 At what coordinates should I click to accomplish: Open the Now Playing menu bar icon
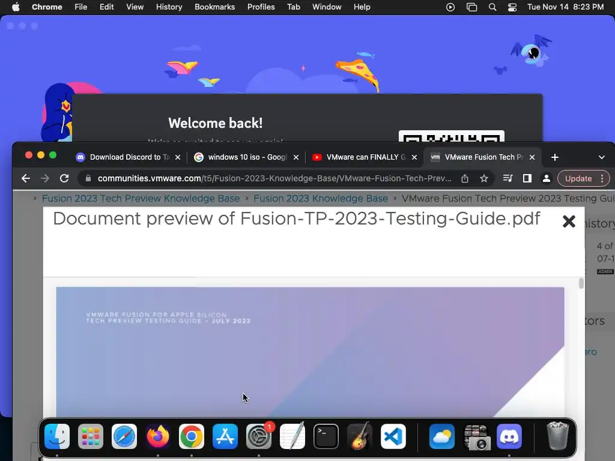coord(450,7)
